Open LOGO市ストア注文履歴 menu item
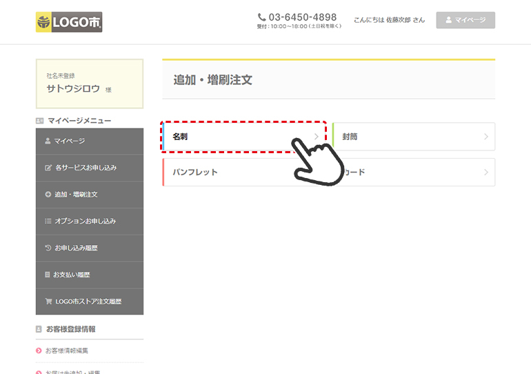 [90, 302]
